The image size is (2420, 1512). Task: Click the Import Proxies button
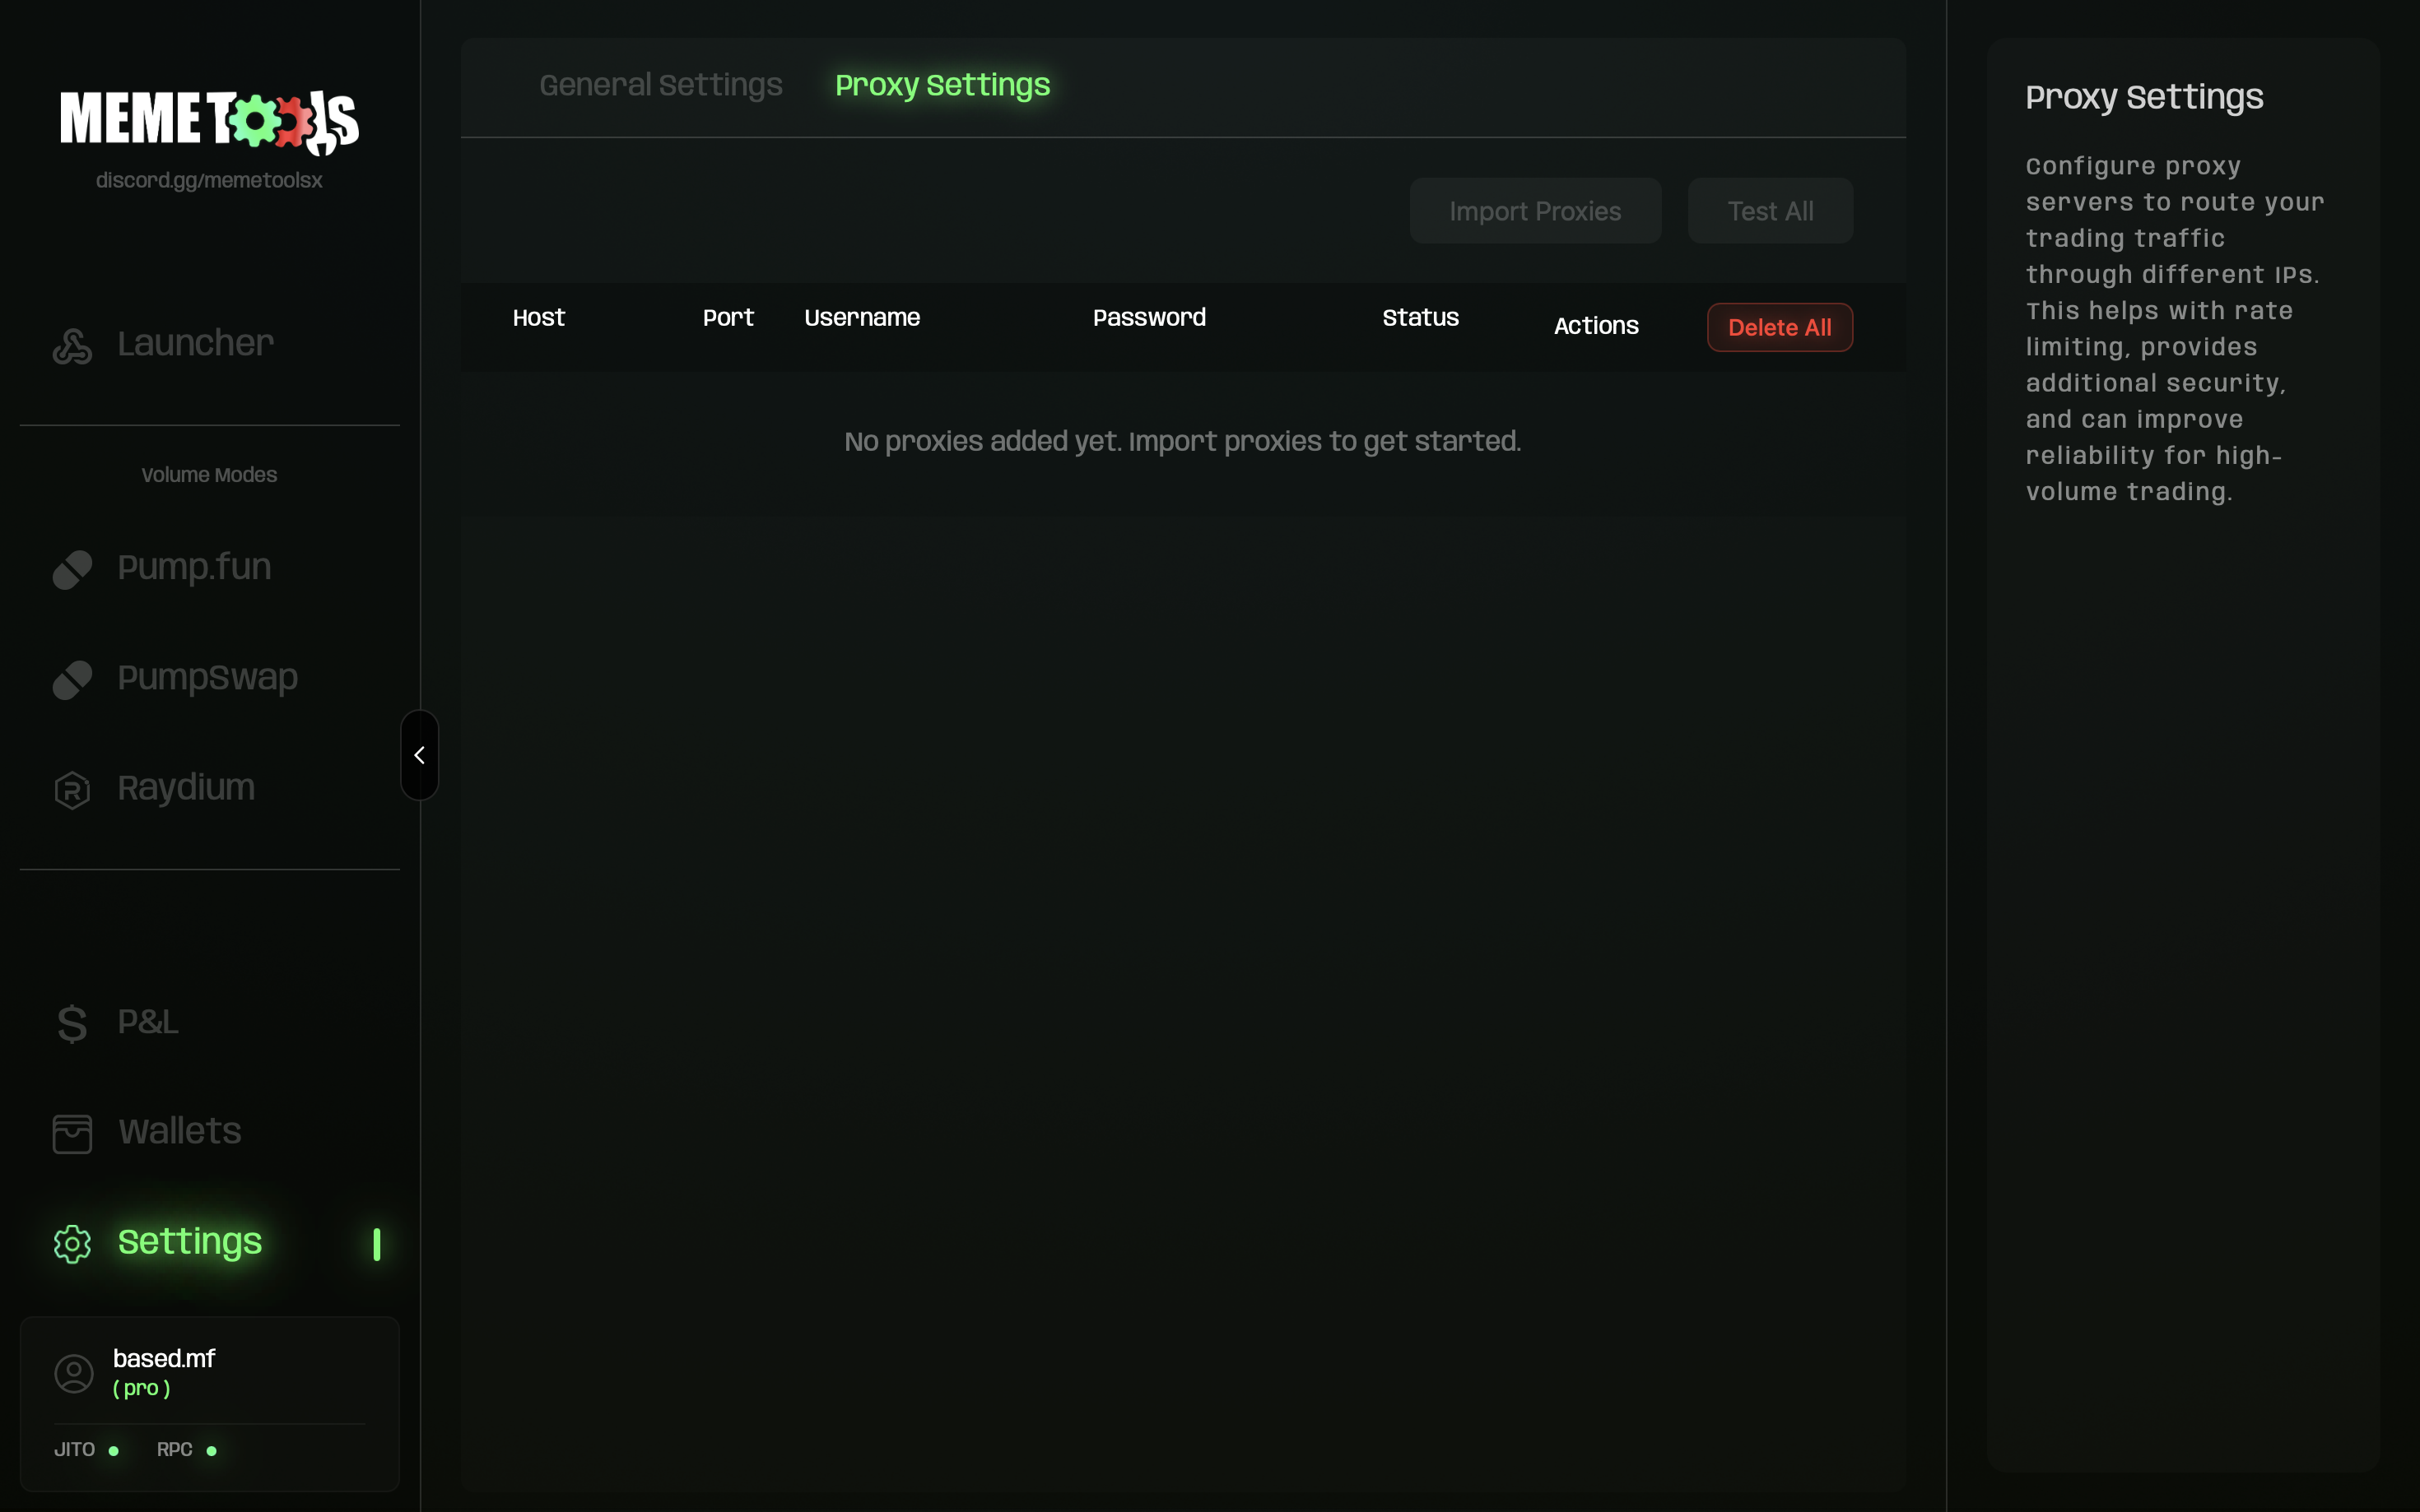1534,211
